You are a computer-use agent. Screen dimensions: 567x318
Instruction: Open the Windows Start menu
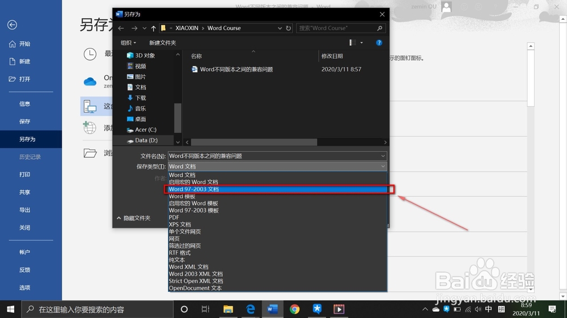pyautogui.click(x=10, y=310)
